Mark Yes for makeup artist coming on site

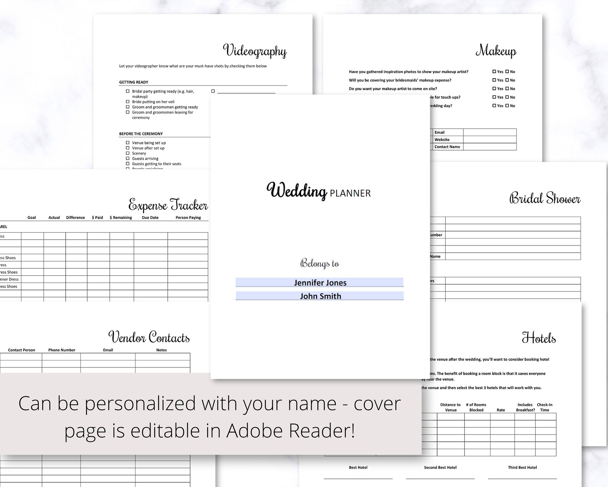pos(494,89)
